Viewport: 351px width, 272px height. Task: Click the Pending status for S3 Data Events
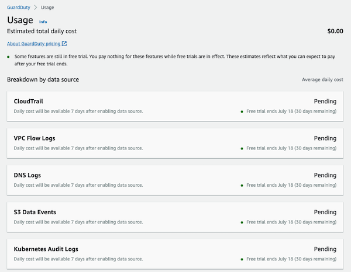325,212
